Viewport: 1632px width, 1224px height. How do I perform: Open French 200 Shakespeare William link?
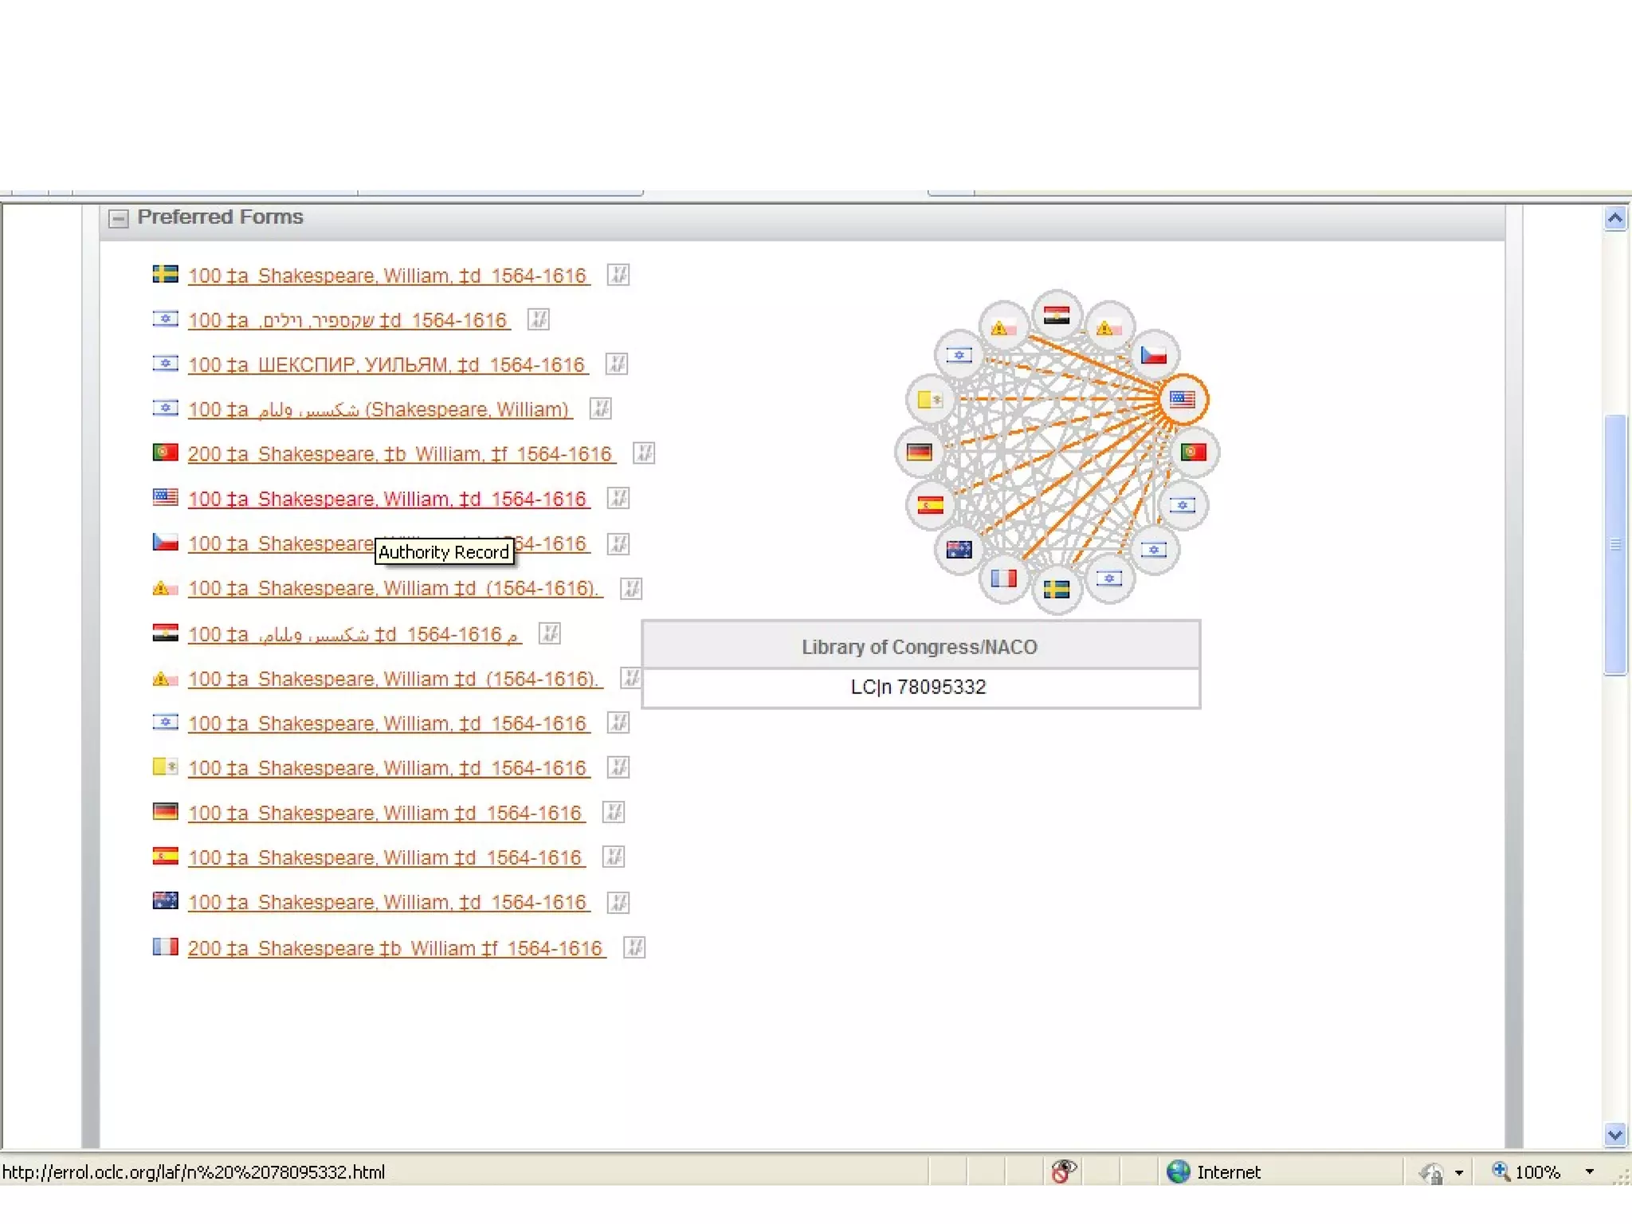[x=395, y=948]
